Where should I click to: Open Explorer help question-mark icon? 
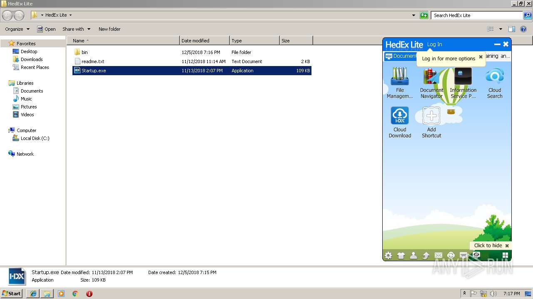[524, 29]
